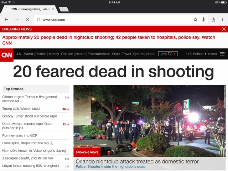228x171 pixels.
Task: Tap the battery indicator in status bar
Action: (x=224, y=2)
